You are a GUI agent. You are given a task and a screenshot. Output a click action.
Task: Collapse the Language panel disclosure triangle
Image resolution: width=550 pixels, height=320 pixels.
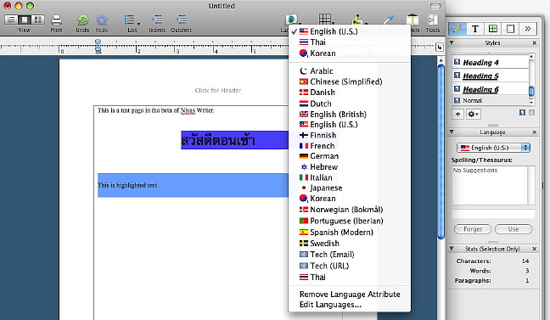point(452,132)
